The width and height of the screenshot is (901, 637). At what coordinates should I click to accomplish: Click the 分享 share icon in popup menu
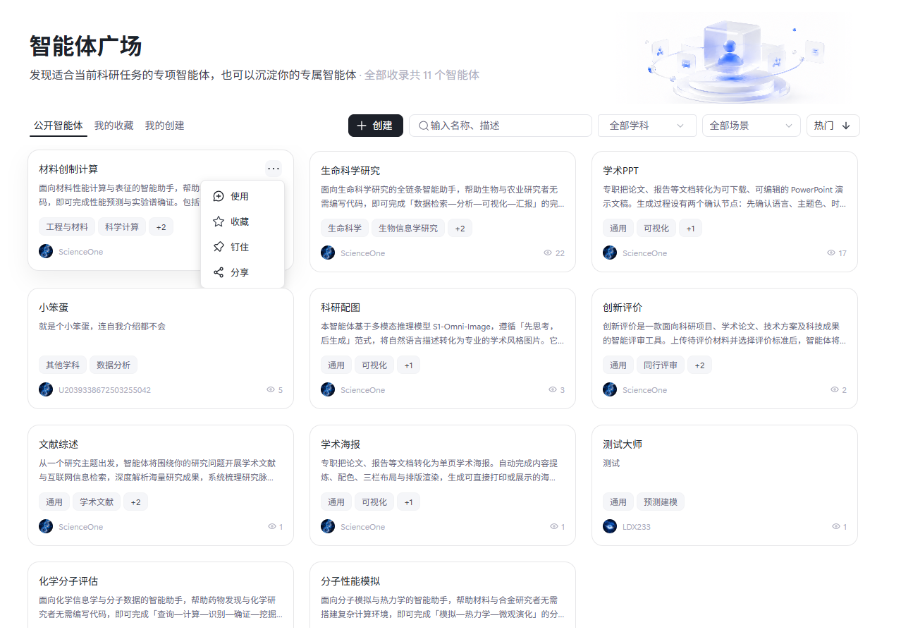(219, 272)
